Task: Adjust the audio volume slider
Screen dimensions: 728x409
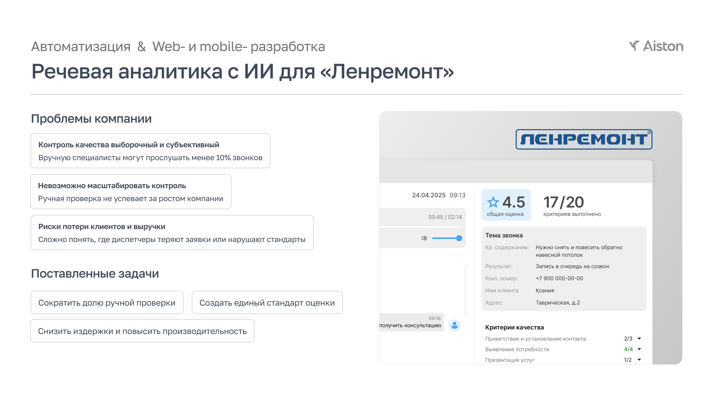Action: pos(446,238)
